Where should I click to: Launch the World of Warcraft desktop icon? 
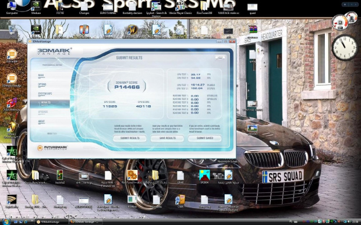point(132,30)
